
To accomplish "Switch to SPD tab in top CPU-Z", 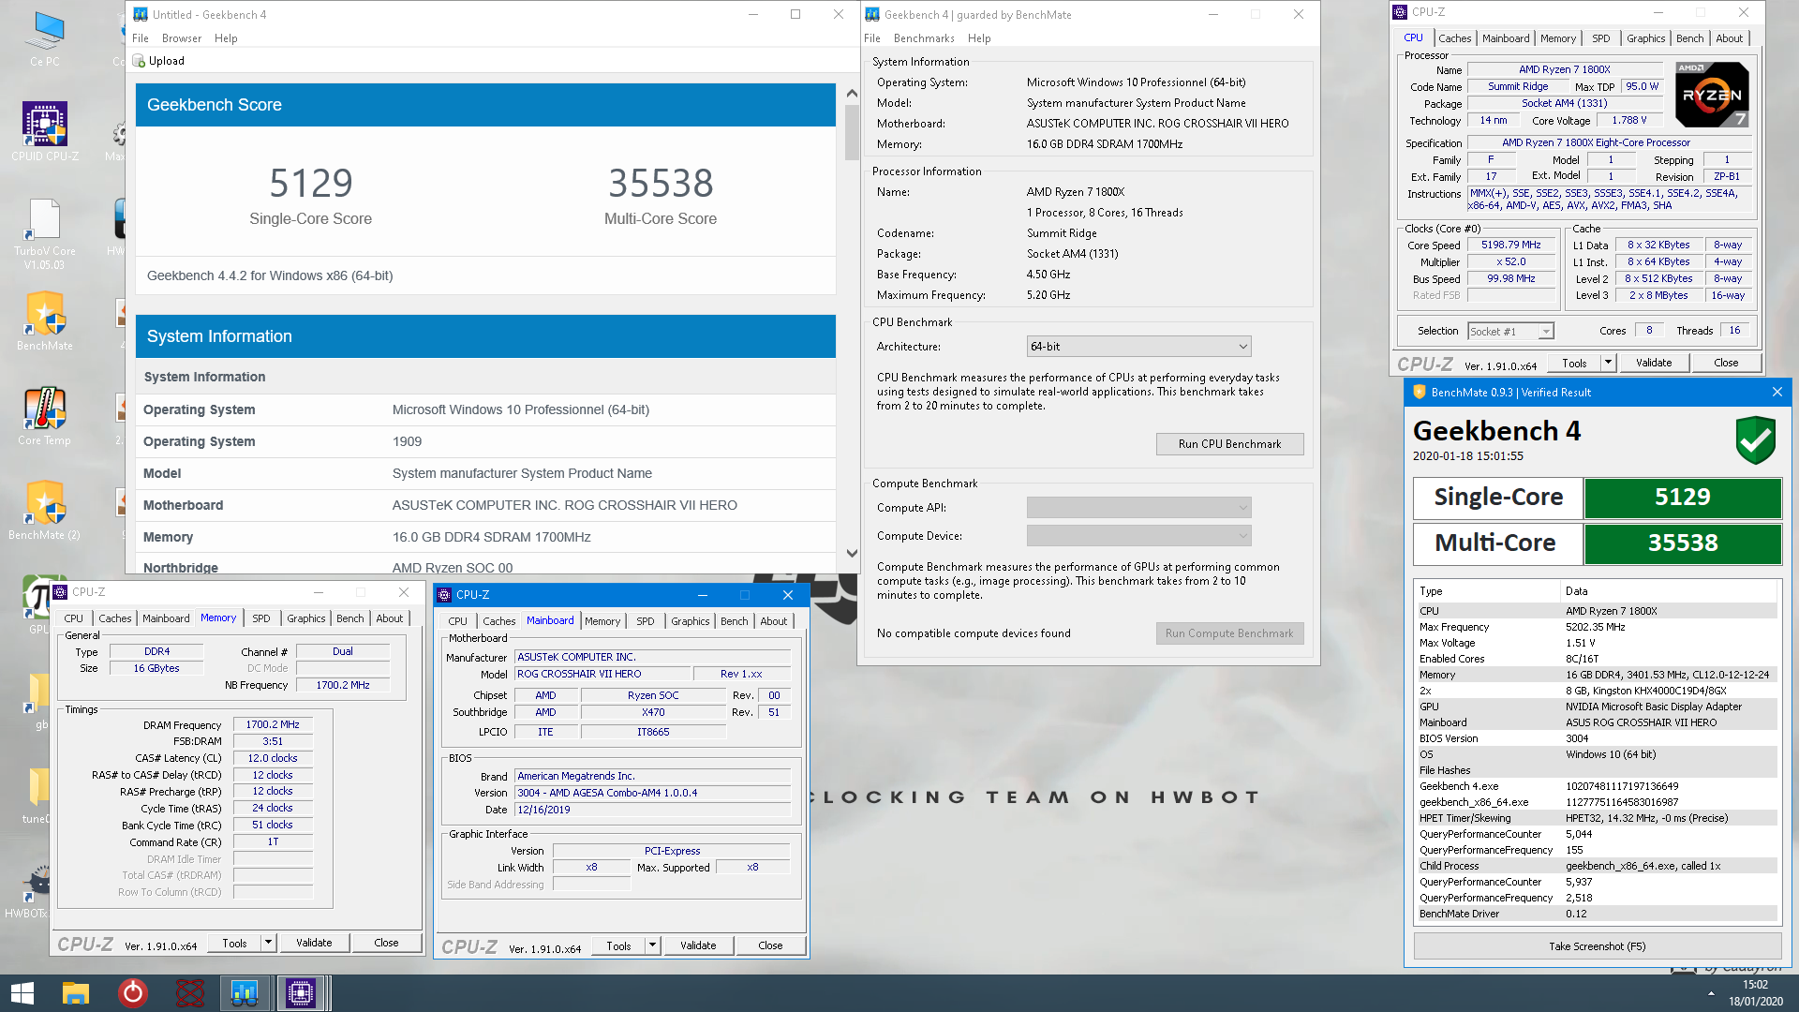I will [1600, 38].
